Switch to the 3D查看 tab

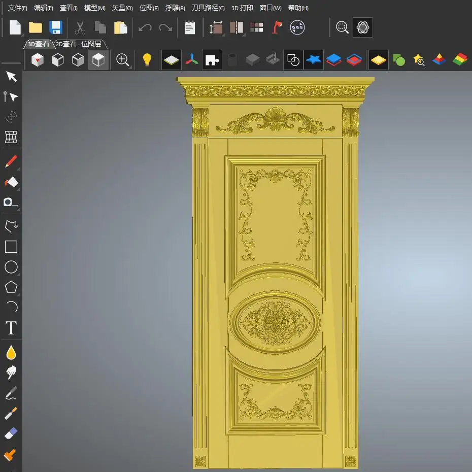coord(39,44)
